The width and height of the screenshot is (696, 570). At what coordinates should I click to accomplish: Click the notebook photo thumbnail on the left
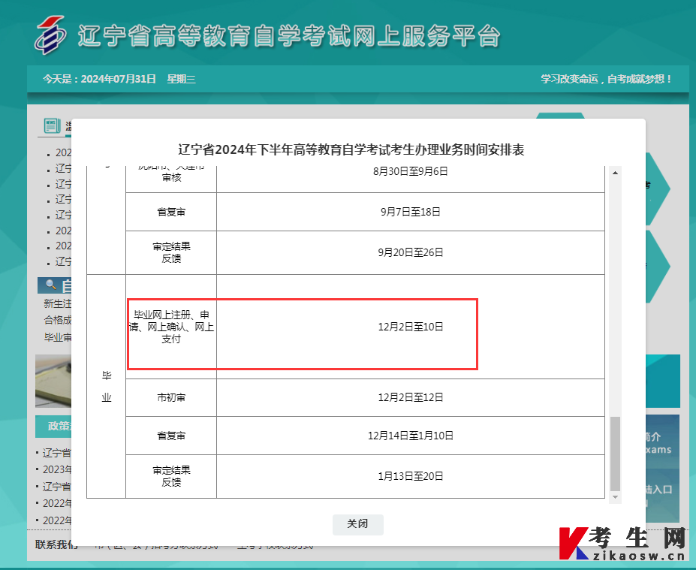53,381
